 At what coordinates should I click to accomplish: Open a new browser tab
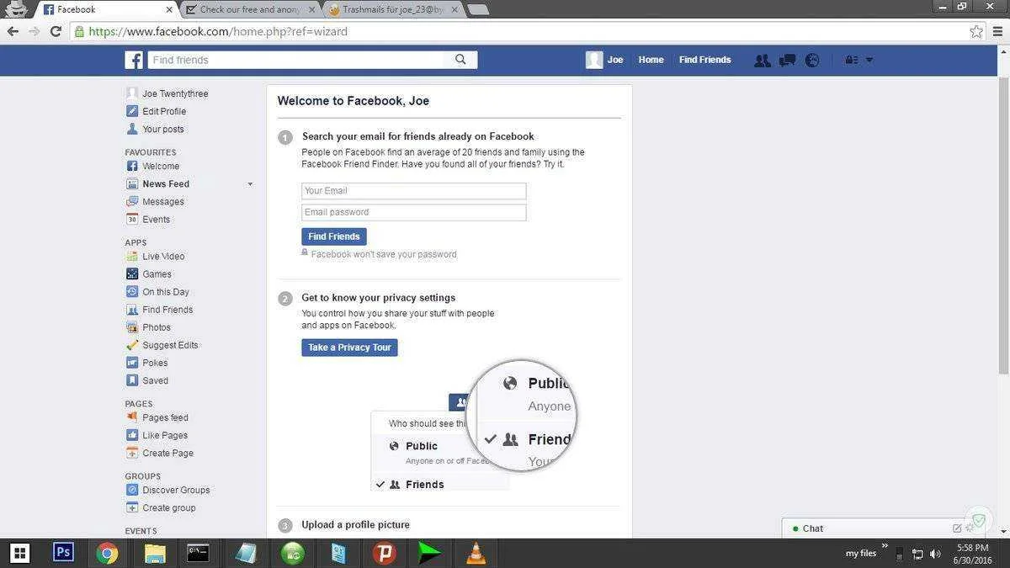click(477, 9)
